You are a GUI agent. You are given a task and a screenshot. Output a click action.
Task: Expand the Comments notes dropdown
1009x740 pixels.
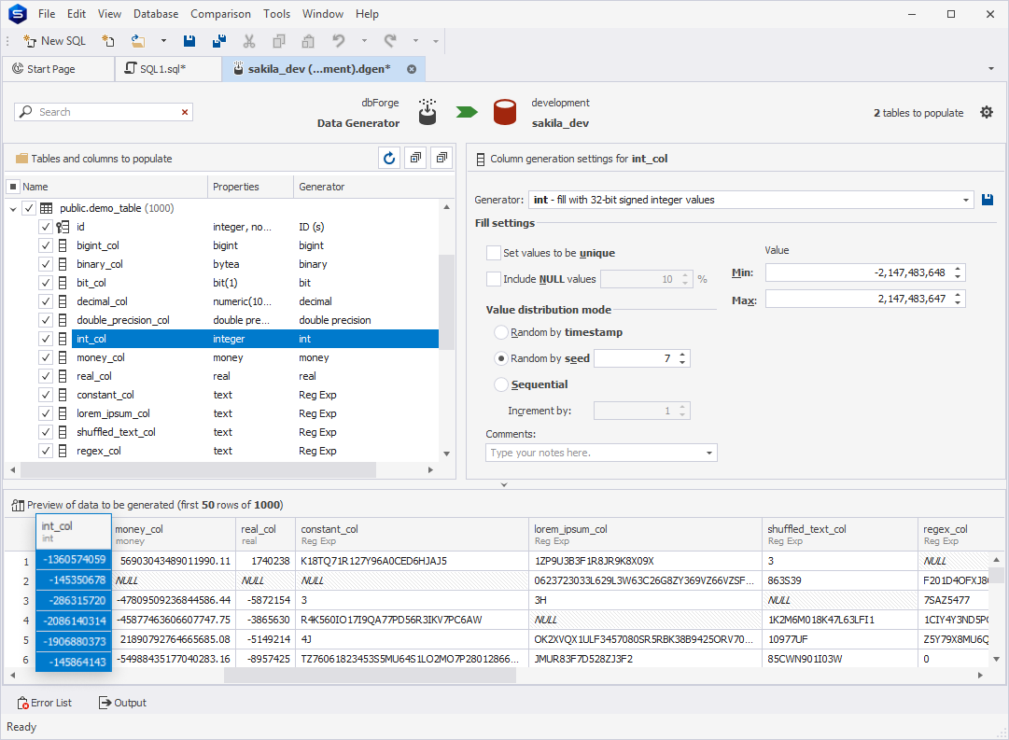[709, 453]
